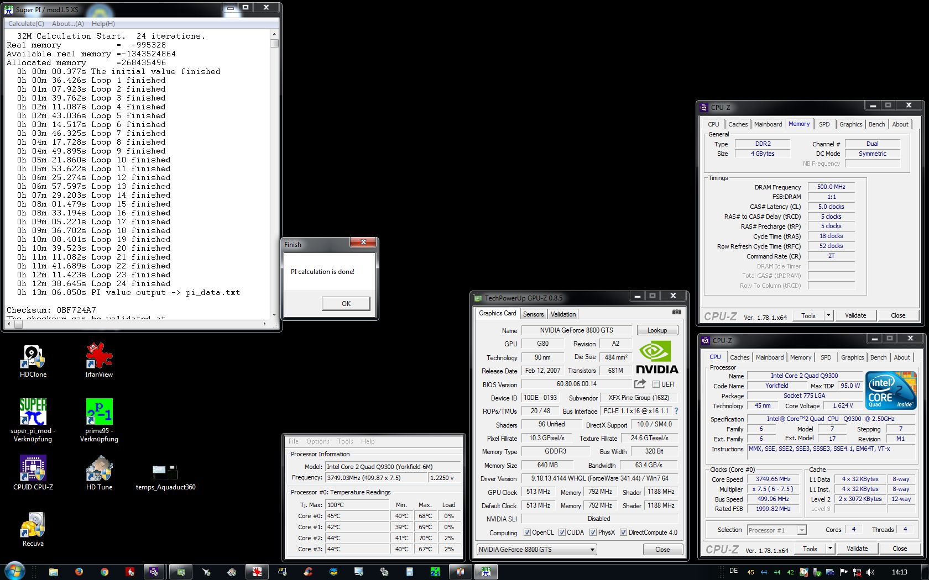This screenshot has width=929, height=580.
Task: Click OK in the Finish dialog
Action: tap(346, 303)
